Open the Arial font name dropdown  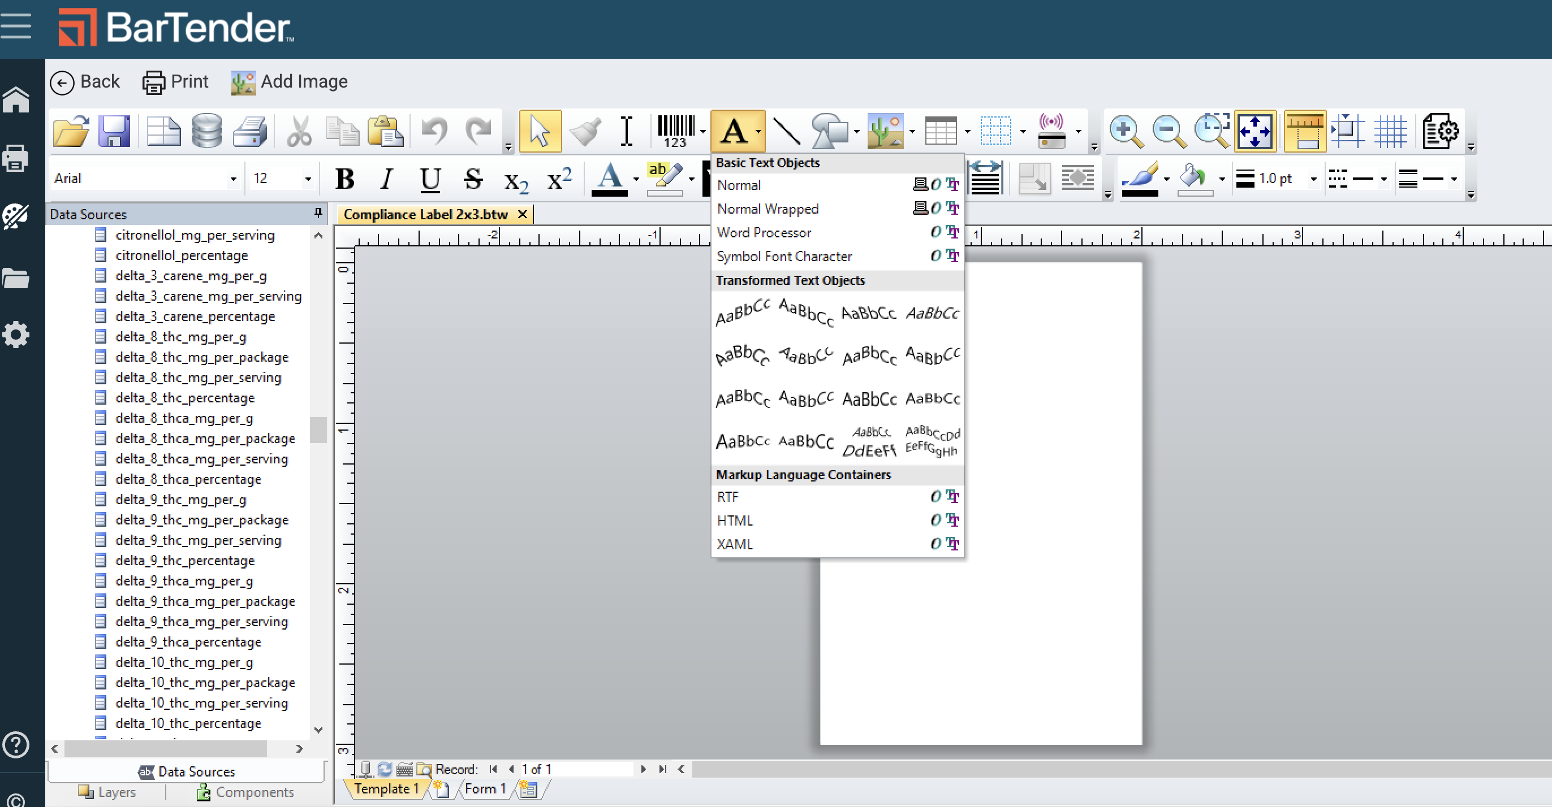click(x=233, y=179)
